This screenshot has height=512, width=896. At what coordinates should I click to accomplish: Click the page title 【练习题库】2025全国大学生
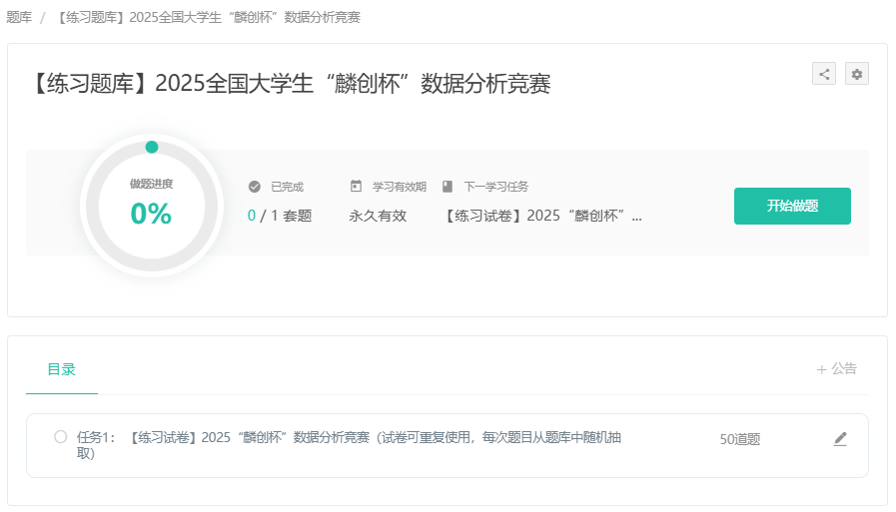tap(291, 84)
